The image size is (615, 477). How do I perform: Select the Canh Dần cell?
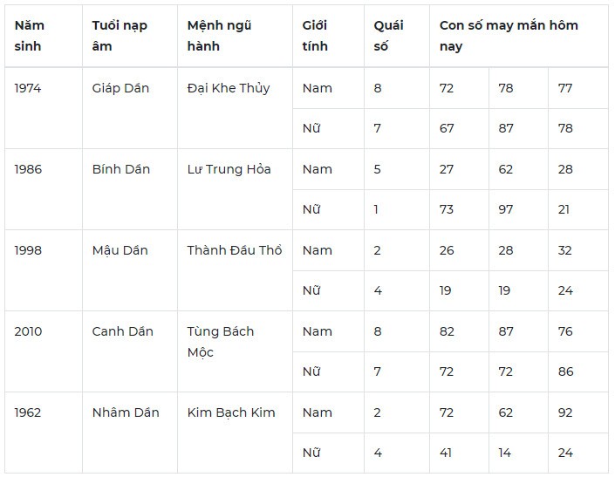click(x=130, y=351)
